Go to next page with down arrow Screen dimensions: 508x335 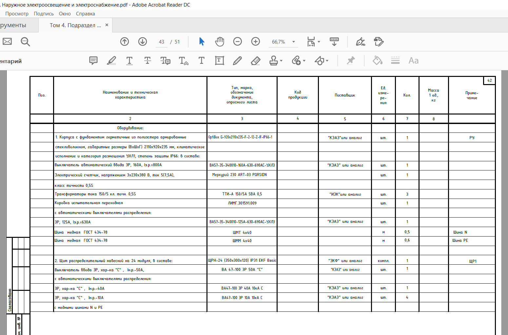143,42
